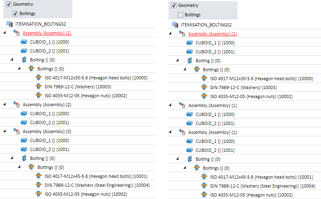This screenshot has height=199, width=321.
Task: Click icon of red Assembly {1}, right panel
Action: 182,34
